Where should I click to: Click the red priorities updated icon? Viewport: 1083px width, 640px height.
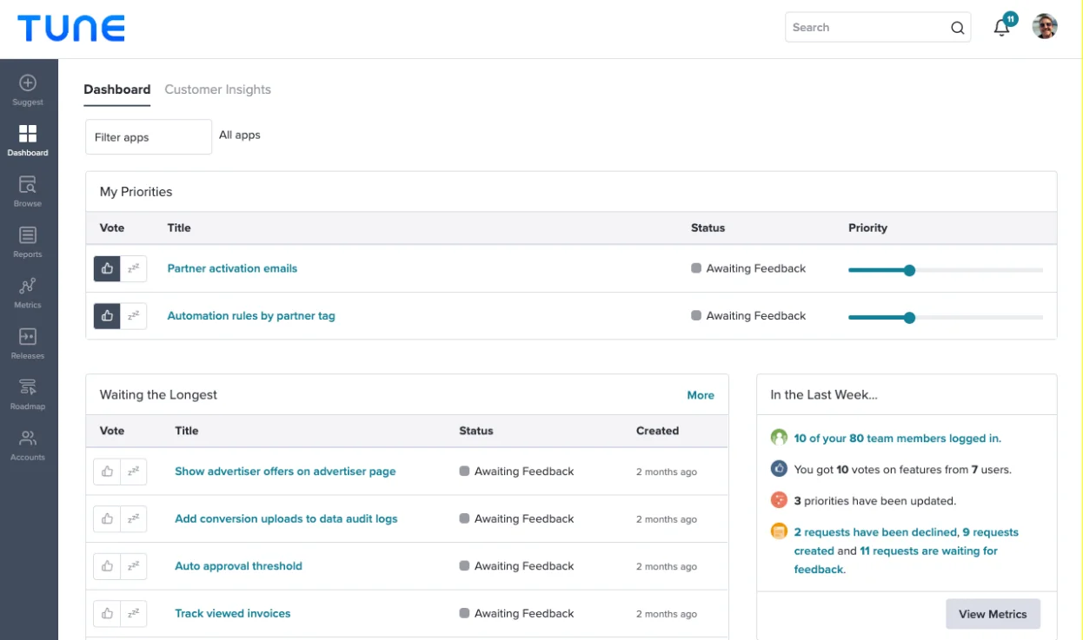tap(779, 500)
